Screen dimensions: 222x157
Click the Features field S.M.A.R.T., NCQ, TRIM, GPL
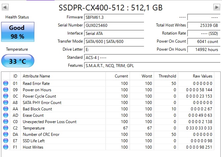152,66
